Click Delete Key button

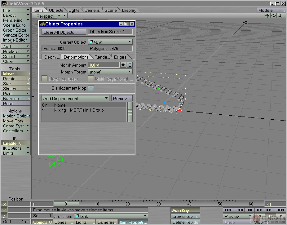coord(185,222)
